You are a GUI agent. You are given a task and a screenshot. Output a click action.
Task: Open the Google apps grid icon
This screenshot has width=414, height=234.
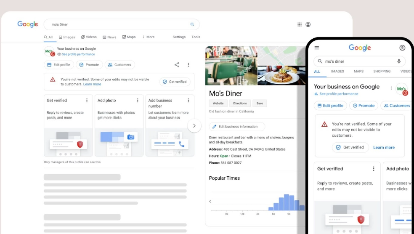pos(300,24)
